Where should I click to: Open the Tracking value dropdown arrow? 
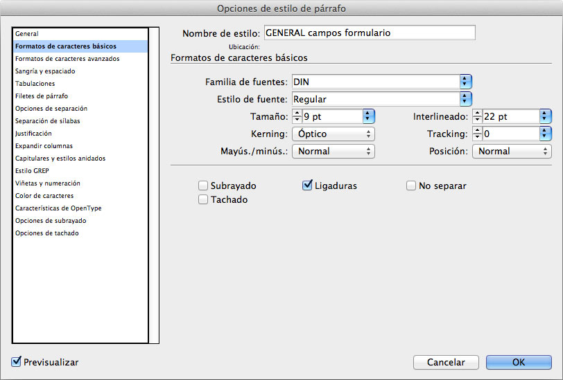pyautogui.click(x=545, y=134)
